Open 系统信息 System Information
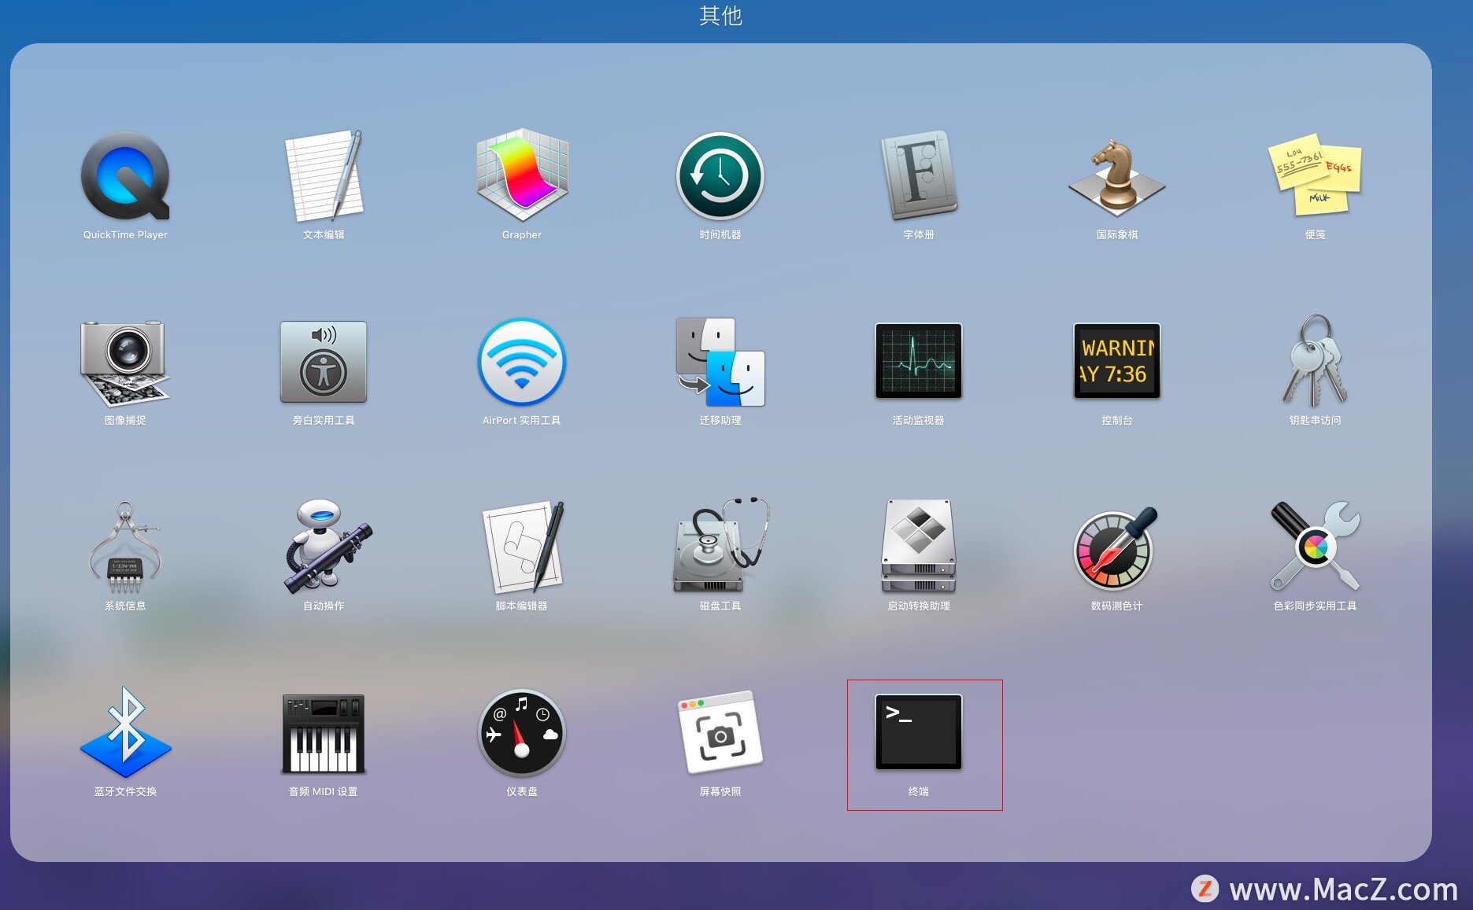Image resolution: width=1473 pixels, height=910 pixels. point(125,547)
